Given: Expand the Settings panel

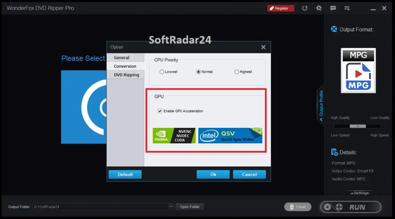Looking at the screenshot, I should click(360, 193).
